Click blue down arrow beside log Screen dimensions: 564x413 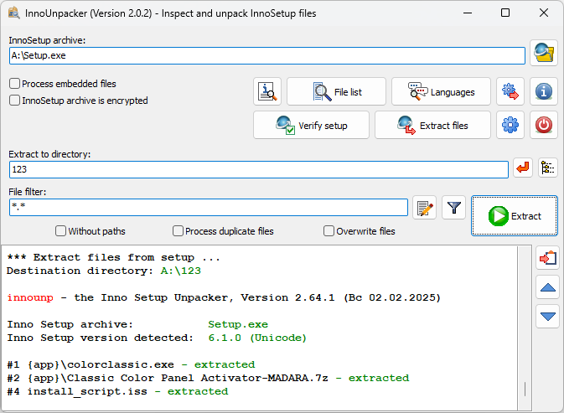coord(547,317)
